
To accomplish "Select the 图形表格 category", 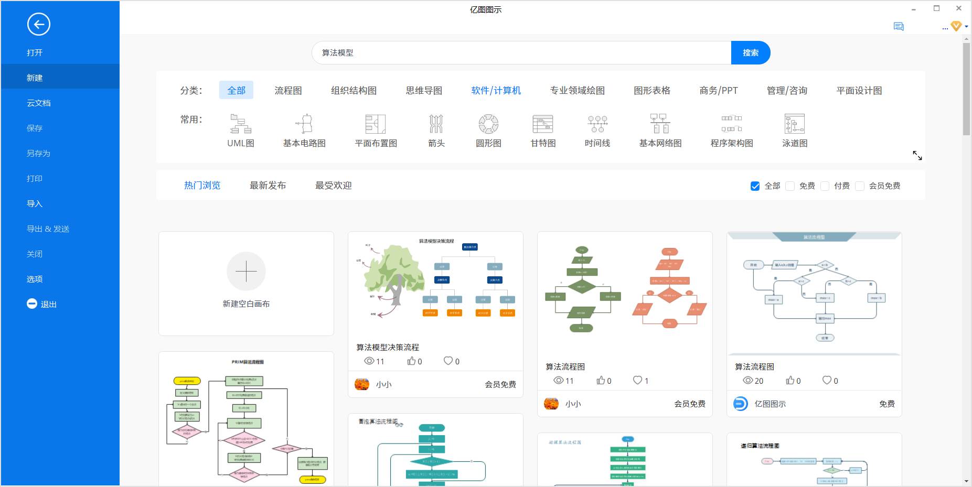I will 652,90.
